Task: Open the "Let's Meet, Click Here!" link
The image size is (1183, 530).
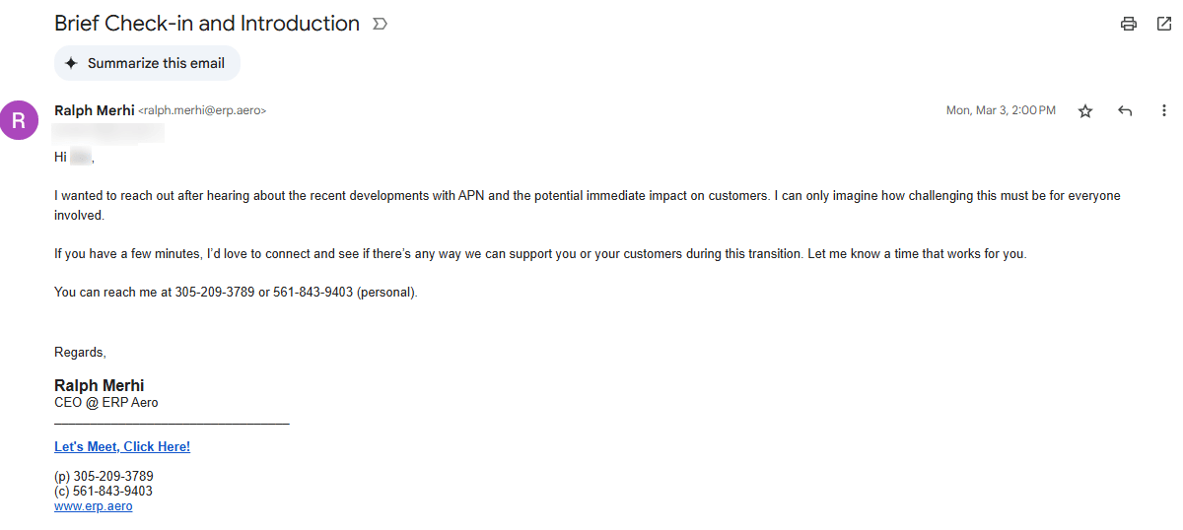Action: [x=122, y=447]
